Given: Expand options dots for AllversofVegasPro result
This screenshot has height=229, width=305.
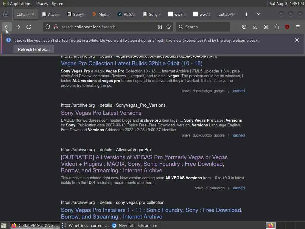Looking at the screenshot, I should click(x=229, y=188).
